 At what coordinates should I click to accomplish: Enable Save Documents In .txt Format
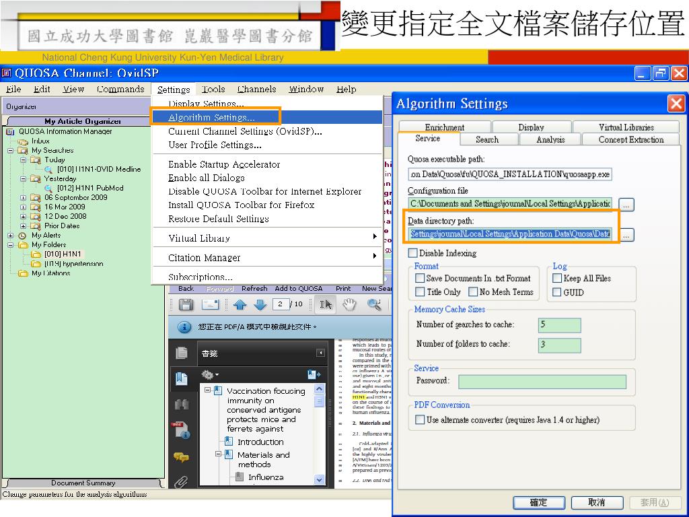click(420, 278)
